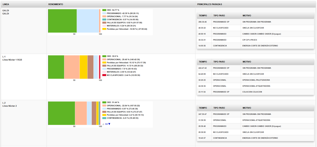Image resolution: width=317 pixels, height=147 pixels.
Task: Click the large green OEE bar for GALDI
Action: coord(62,21)
